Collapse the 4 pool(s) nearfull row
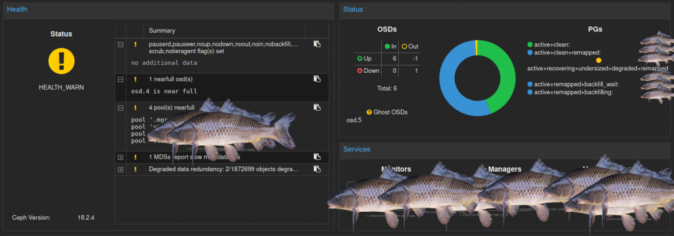674x236 pixels. coord(120,108)
